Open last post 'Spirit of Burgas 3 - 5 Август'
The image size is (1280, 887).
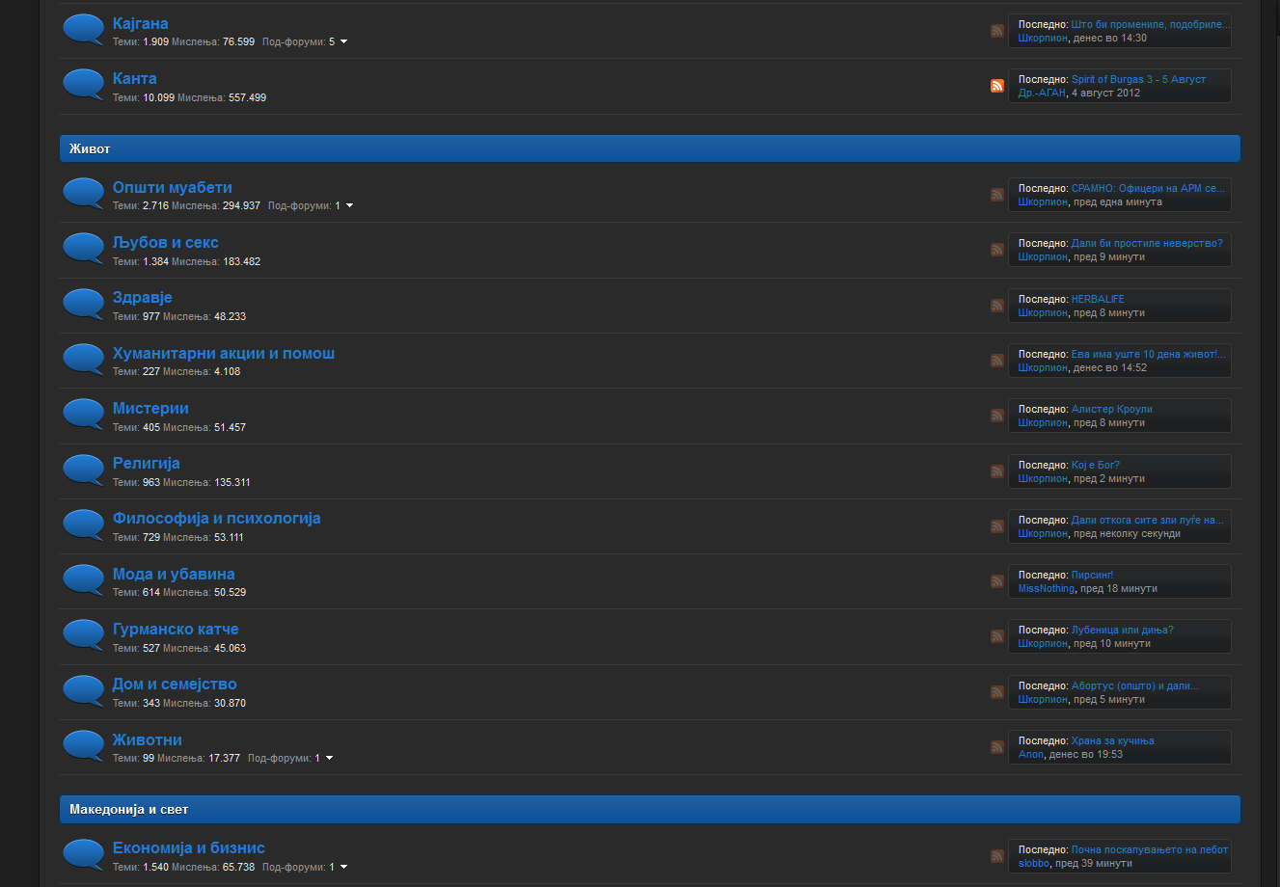click(1138, 79)
